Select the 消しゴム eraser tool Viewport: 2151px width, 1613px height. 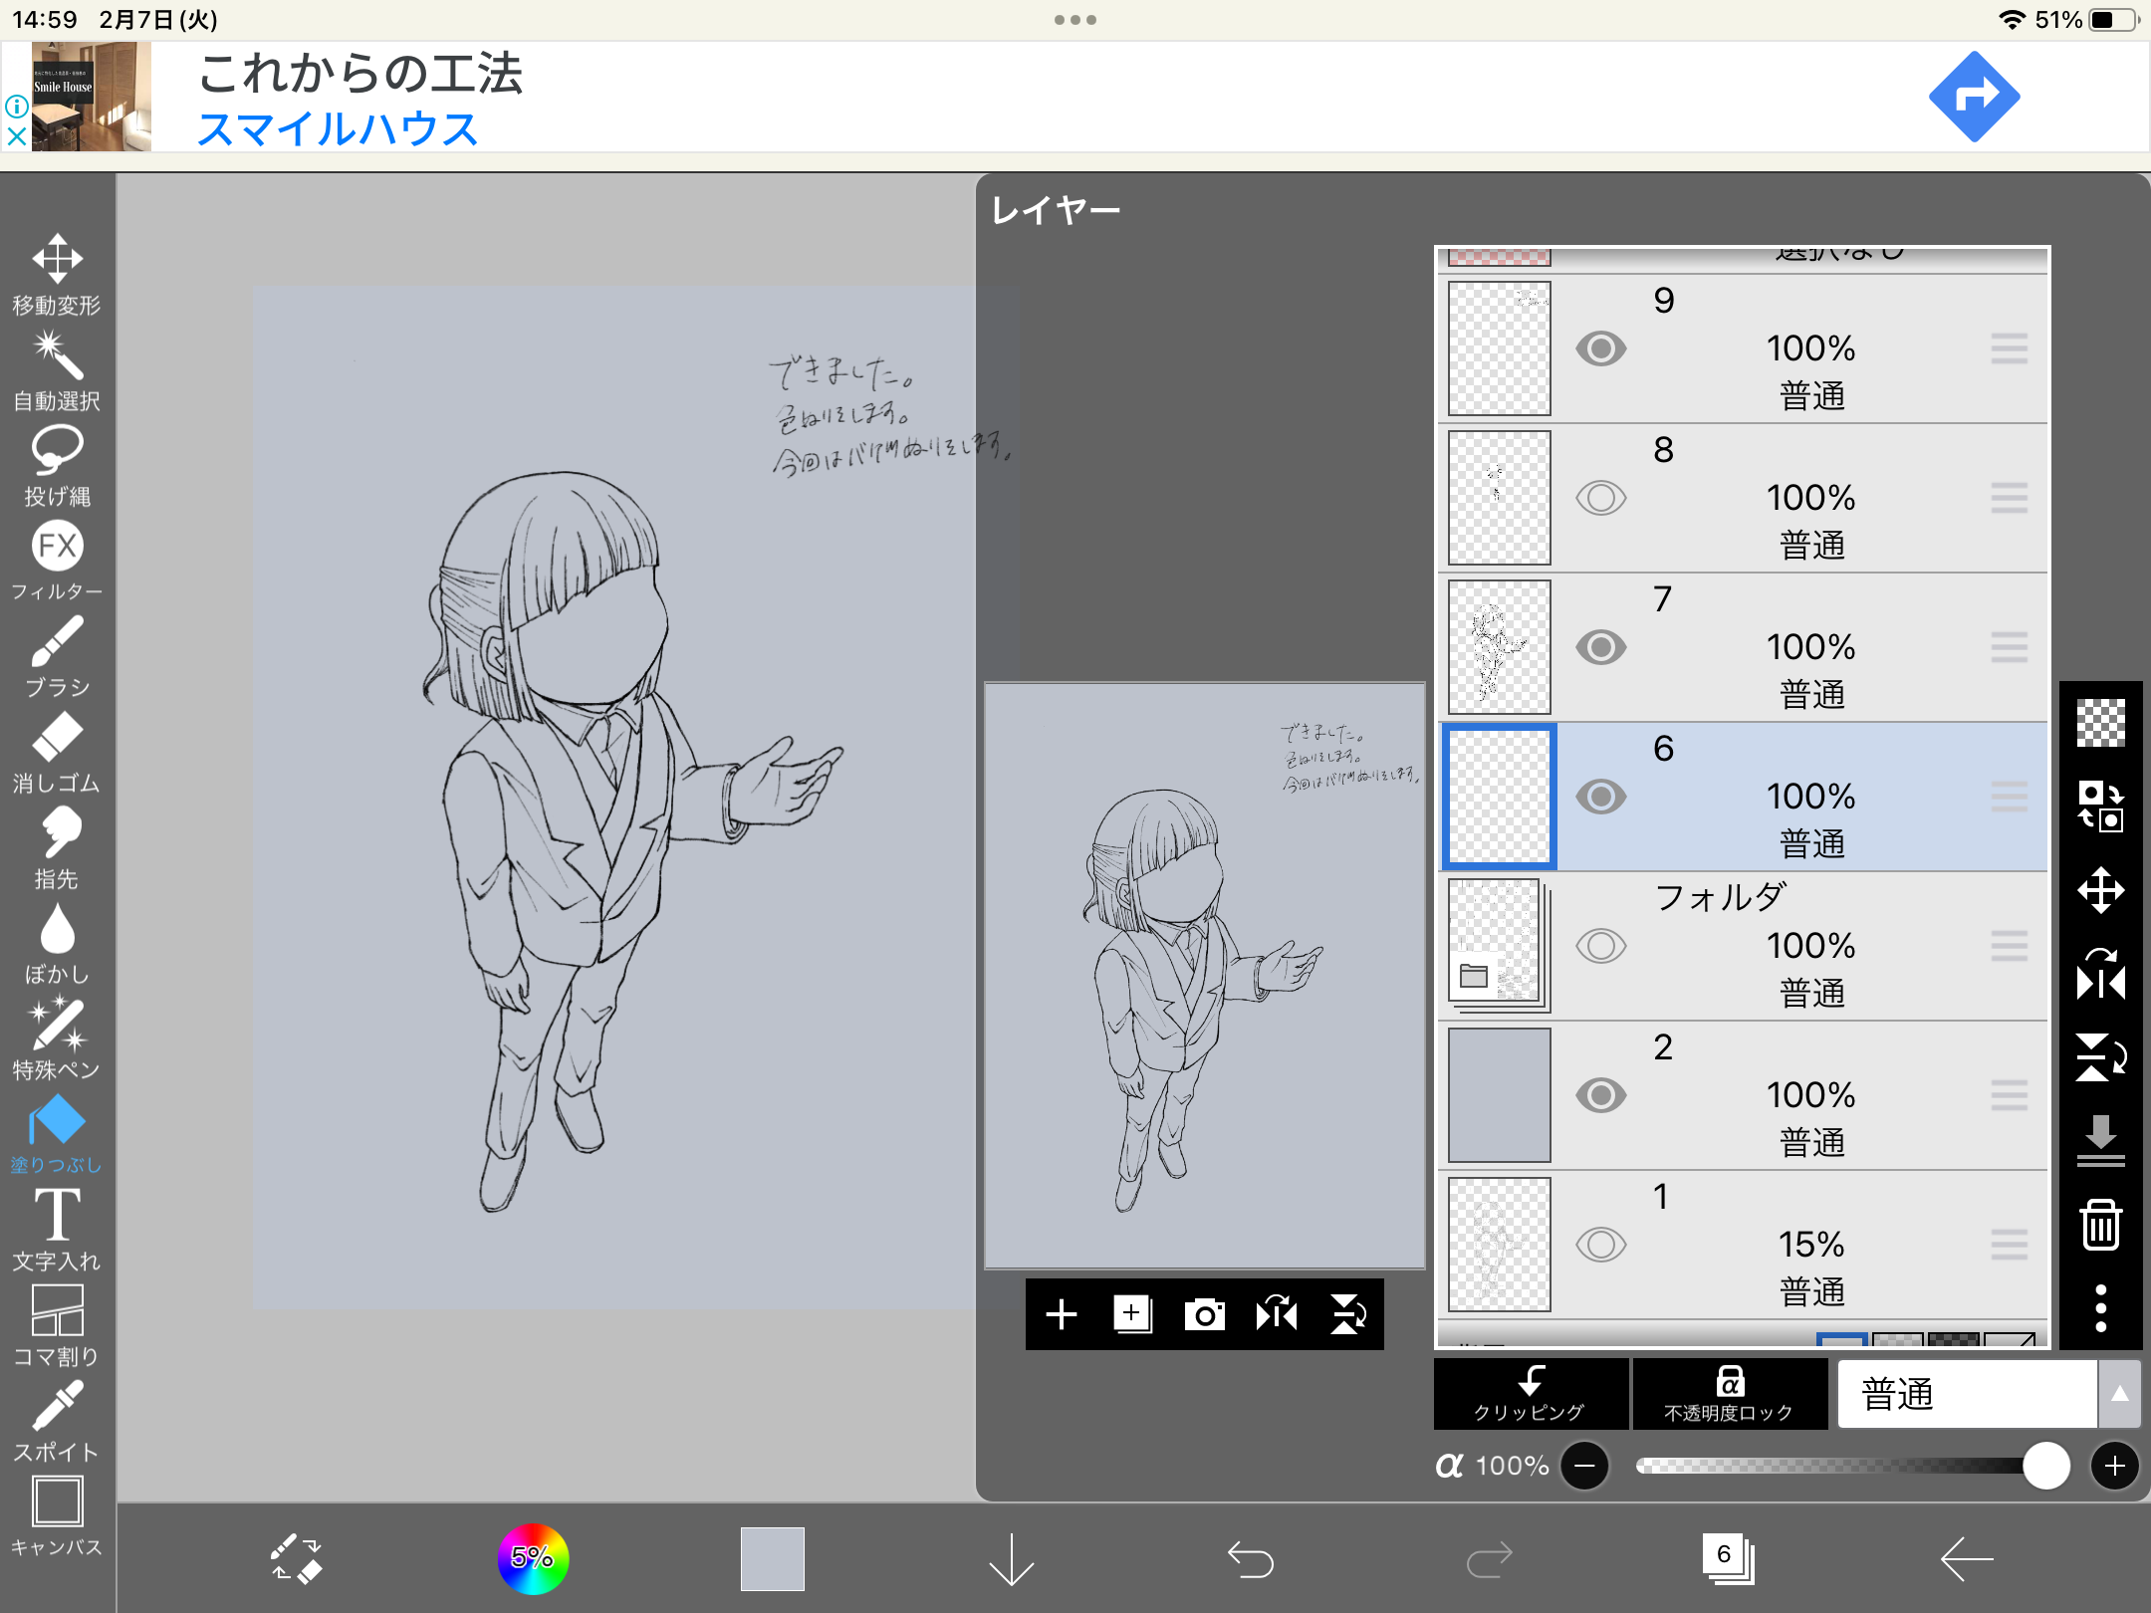point(57,752)
